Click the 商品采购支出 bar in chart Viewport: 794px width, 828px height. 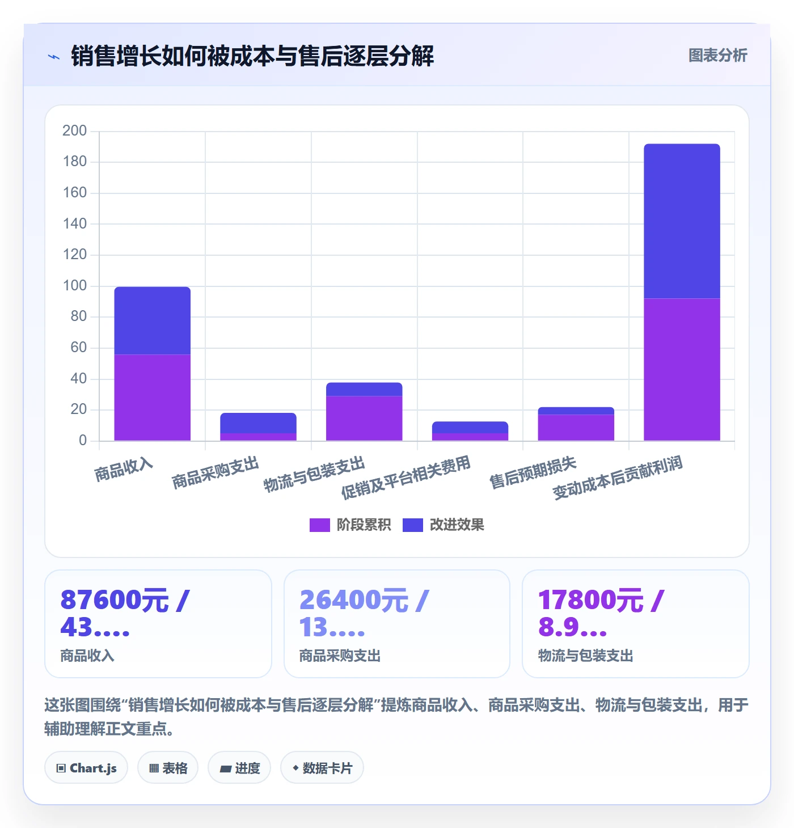pyautogui.click(x=259, y=427)
